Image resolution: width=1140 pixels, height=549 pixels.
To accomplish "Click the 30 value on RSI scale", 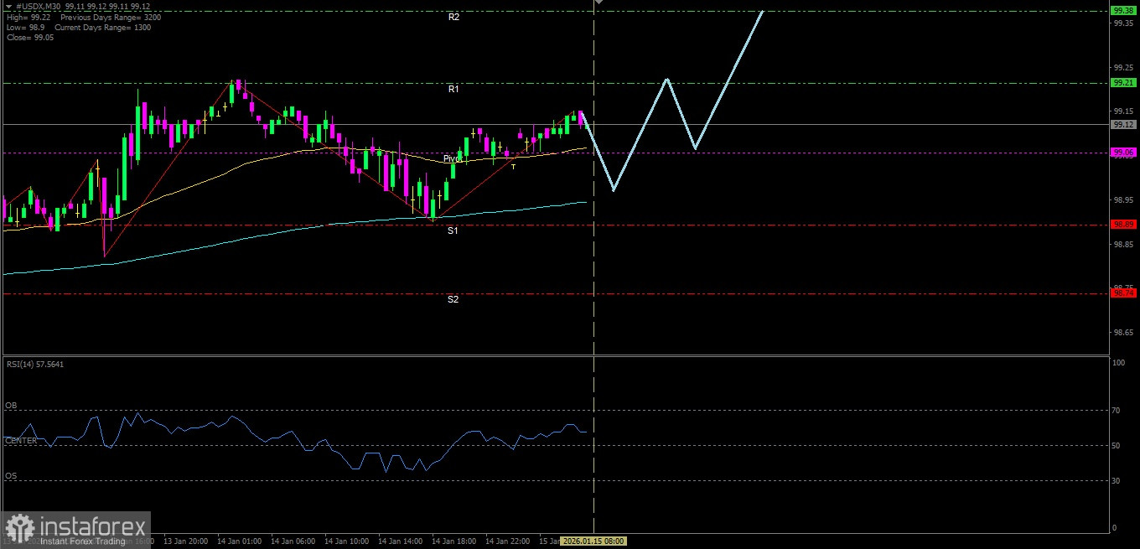I will point(1117,480).
